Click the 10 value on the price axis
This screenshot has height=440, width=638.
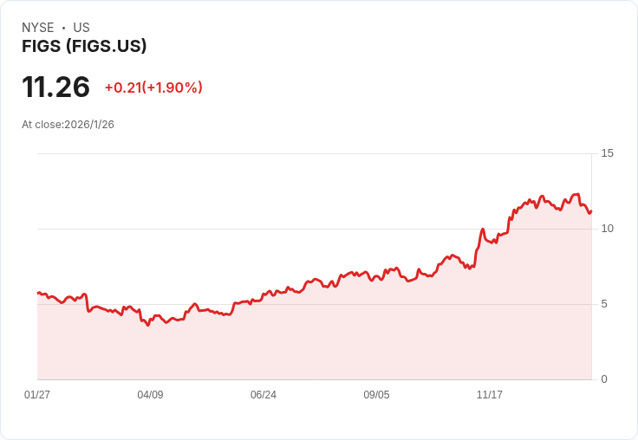click(x=607, y=229)
